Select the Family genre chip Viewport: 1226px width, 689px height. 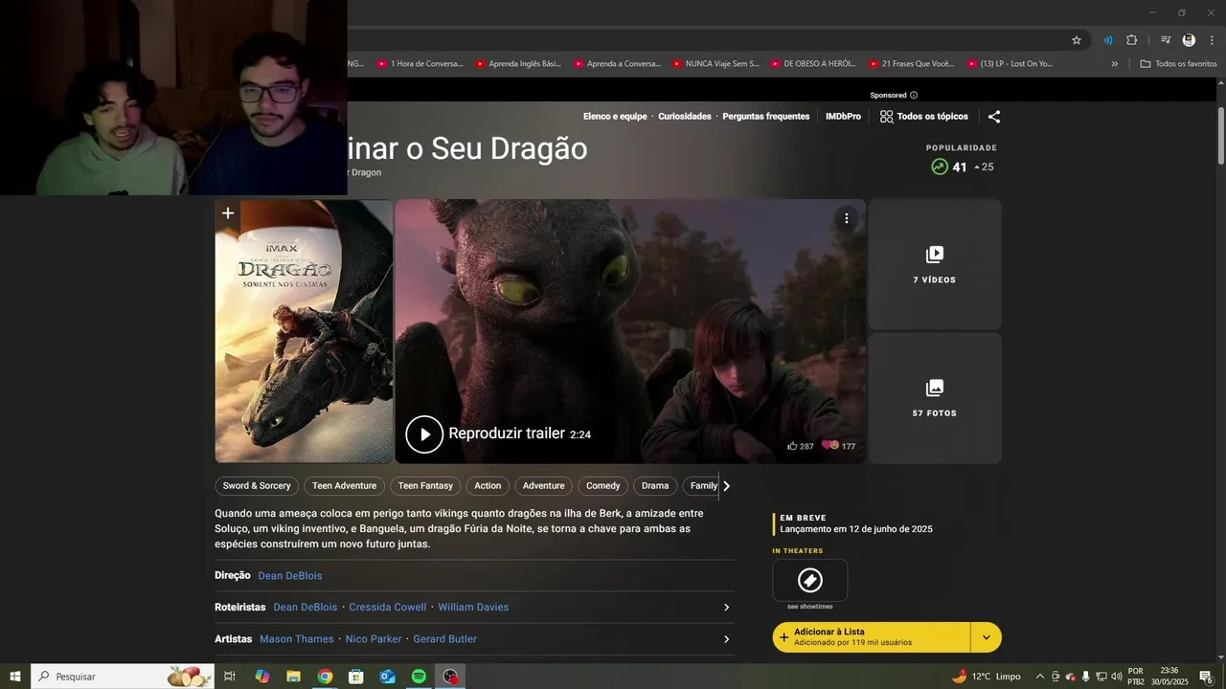click(701, 486)
